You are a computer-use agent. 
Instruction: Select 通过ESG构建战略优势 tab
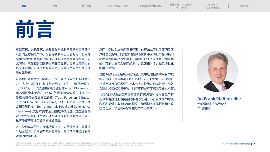click(213, 6)
